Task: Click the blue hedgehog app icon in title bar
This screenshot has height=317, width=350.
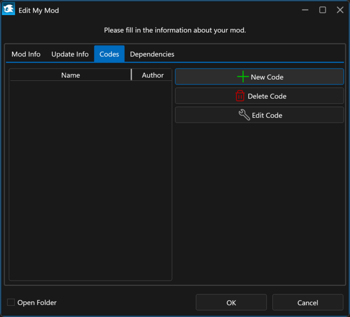Action: coord(8,10)
